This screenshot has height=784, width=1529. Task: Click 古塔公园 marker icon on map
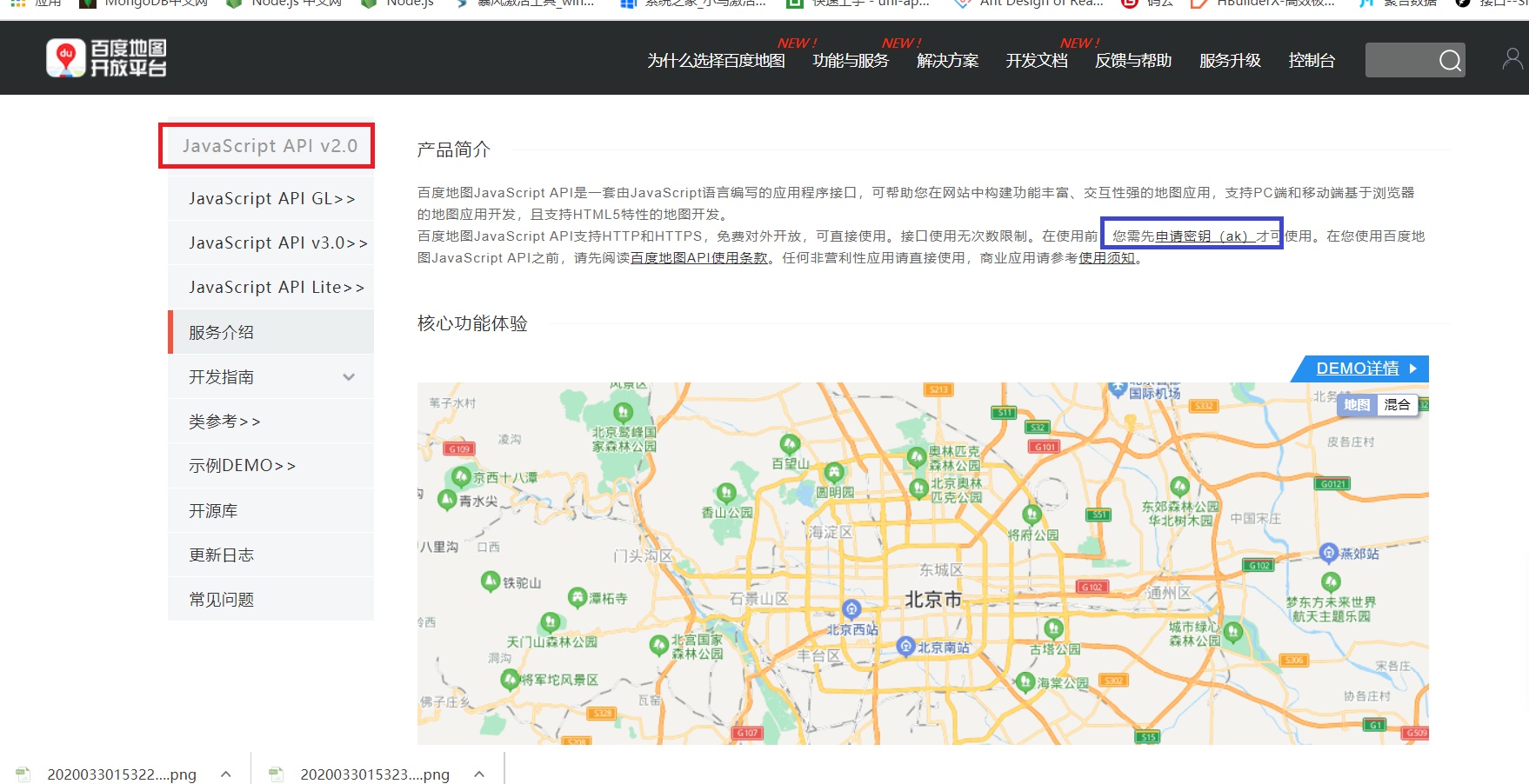(x=1053, y=629)
